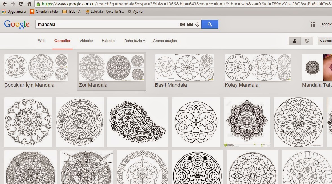Screen dimensions: 332x184
Task: Switch to Videolar tab
Action: coord(86,41)
